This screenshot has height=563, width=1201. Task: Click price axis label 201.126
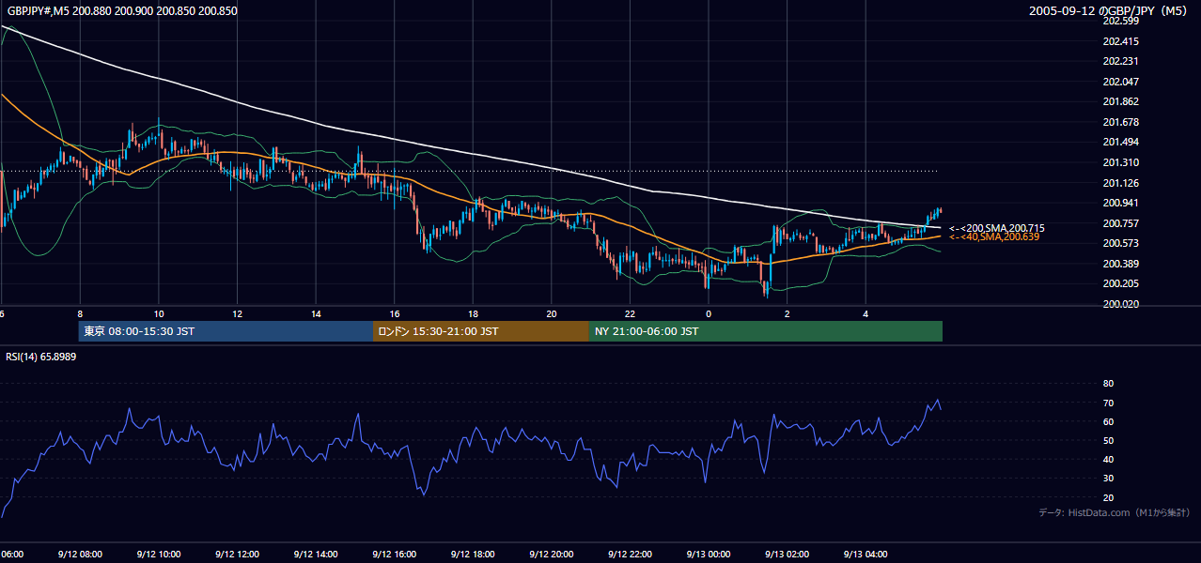click(x=1120, y=183)
